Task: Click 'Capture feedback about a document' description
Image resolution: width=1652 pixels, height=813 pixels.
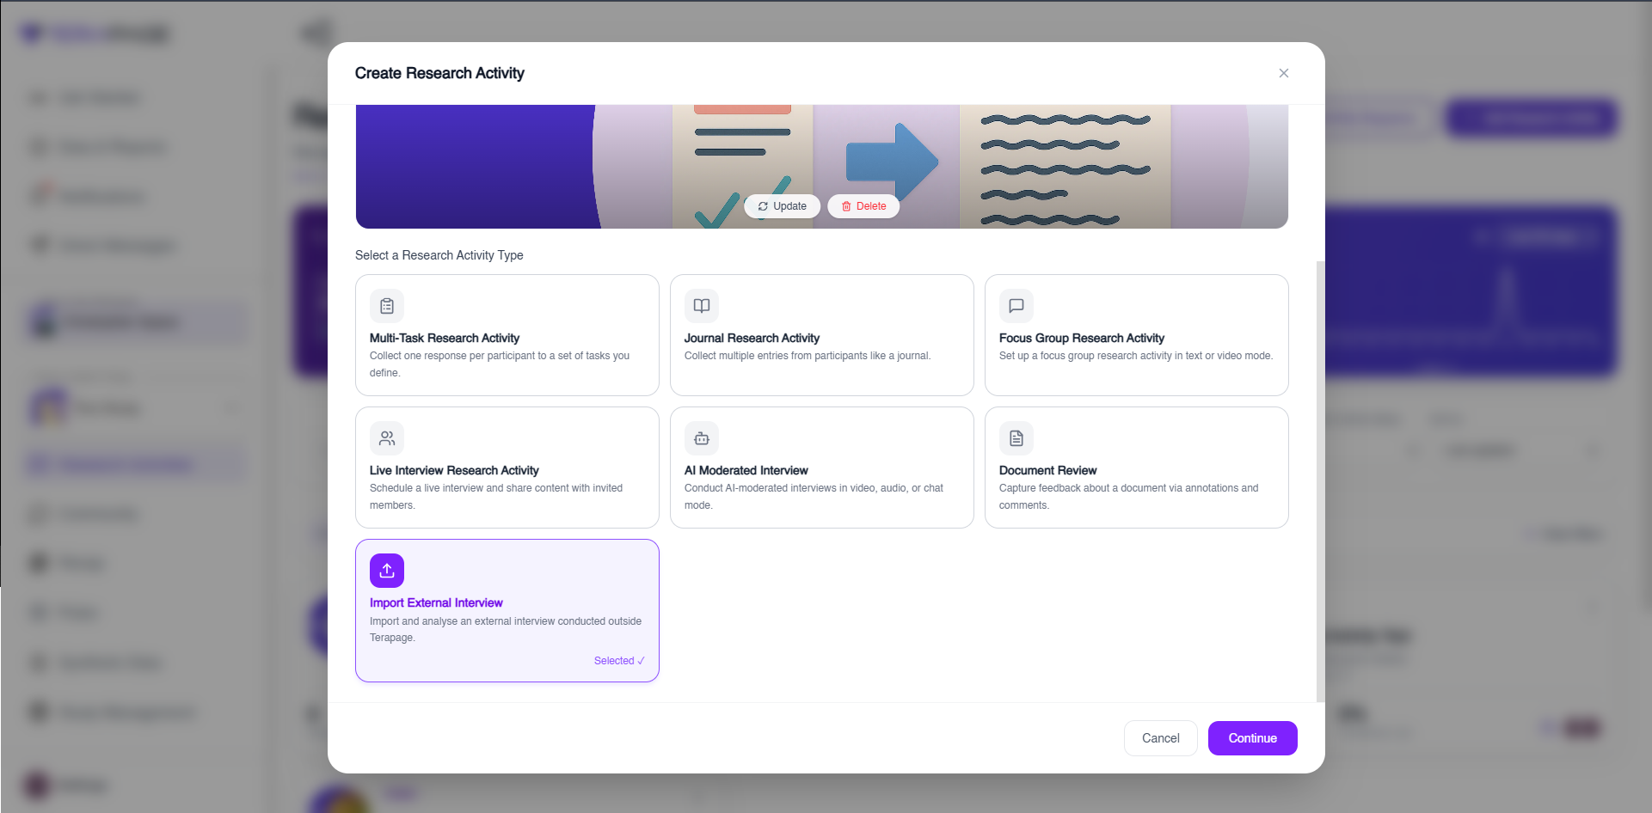Action: 1128,497
